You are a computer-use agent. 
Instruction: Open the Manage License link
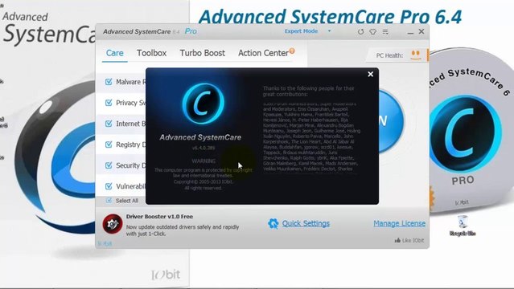[x=399, y=223]
